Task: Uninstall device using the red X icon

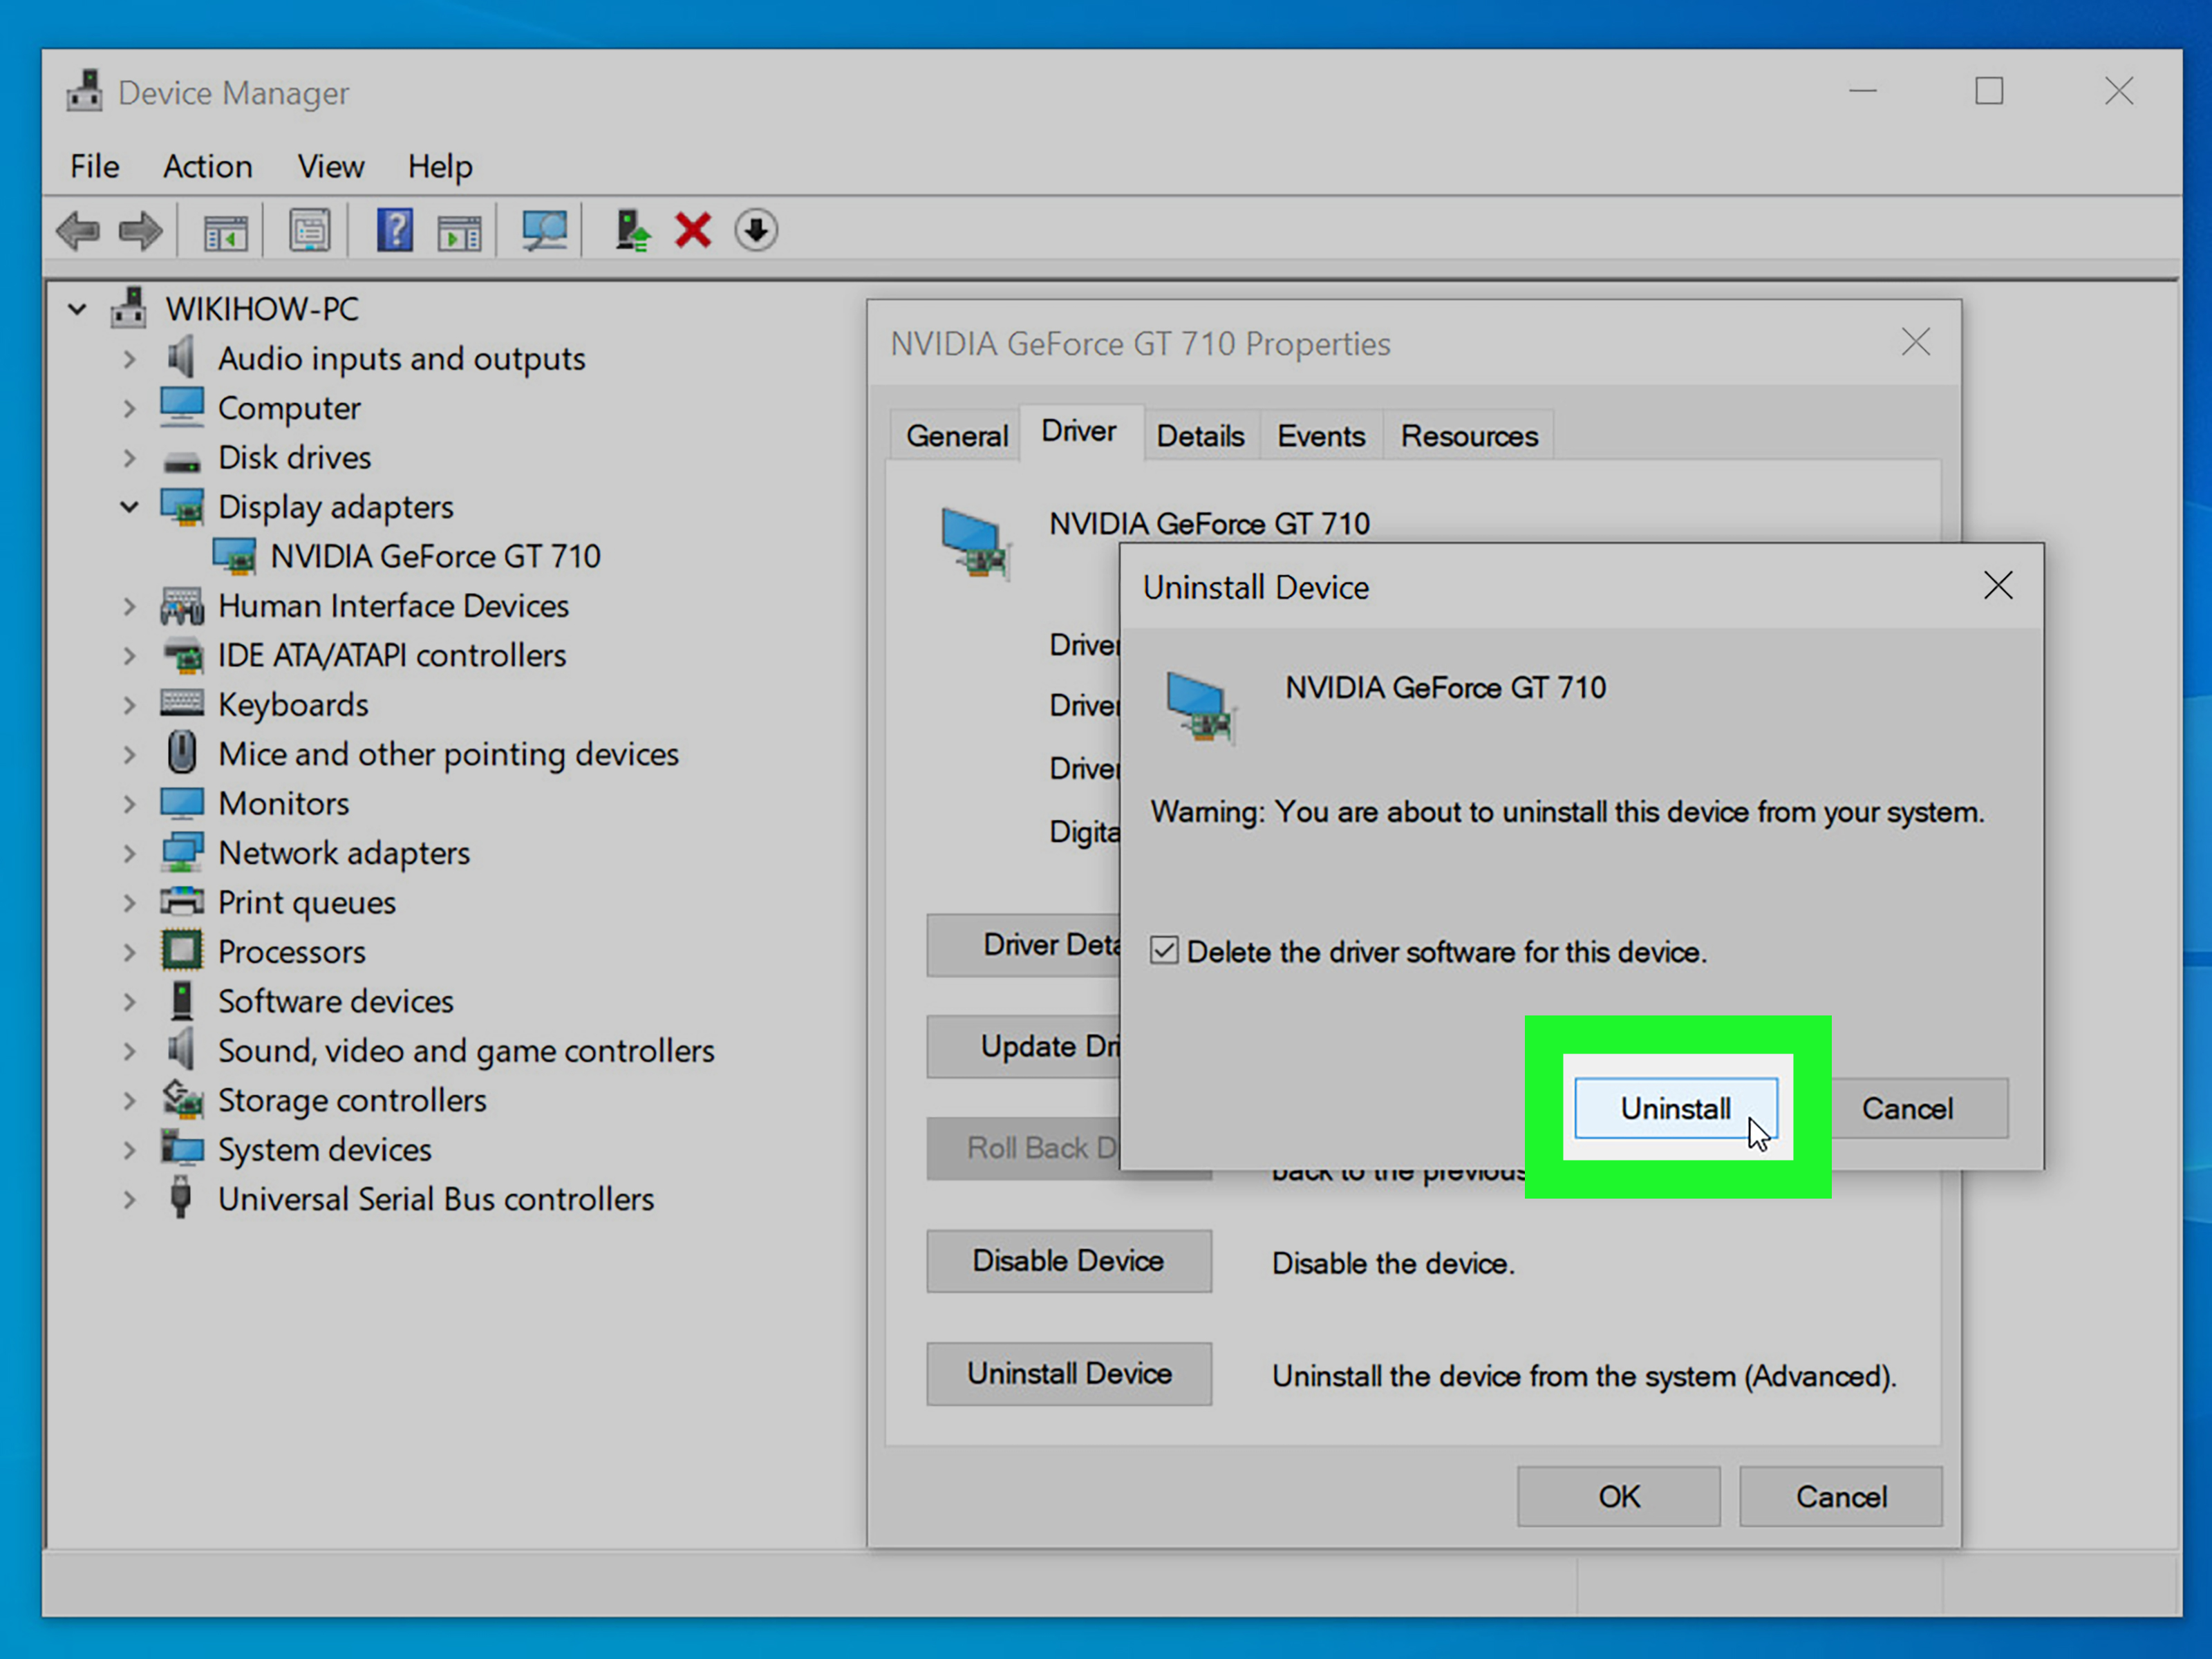Action: pyautogui.click(x=693, y=230)
